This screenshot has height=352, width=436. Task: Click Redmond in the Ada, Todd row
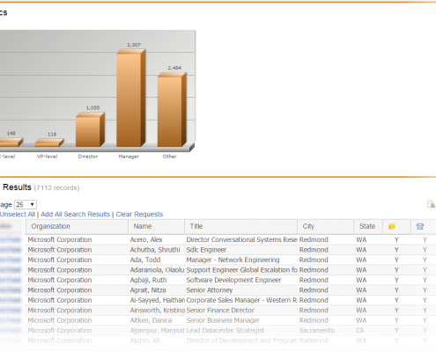(314, 260)
